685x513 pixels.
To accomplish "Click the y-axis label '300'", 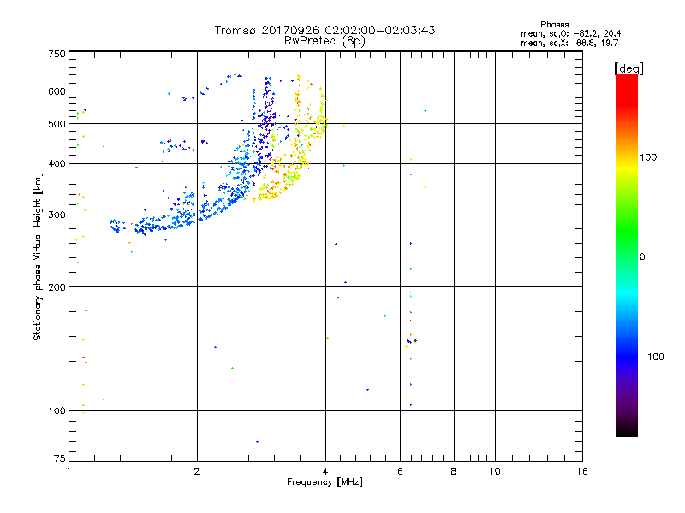I will click(57, 215).
